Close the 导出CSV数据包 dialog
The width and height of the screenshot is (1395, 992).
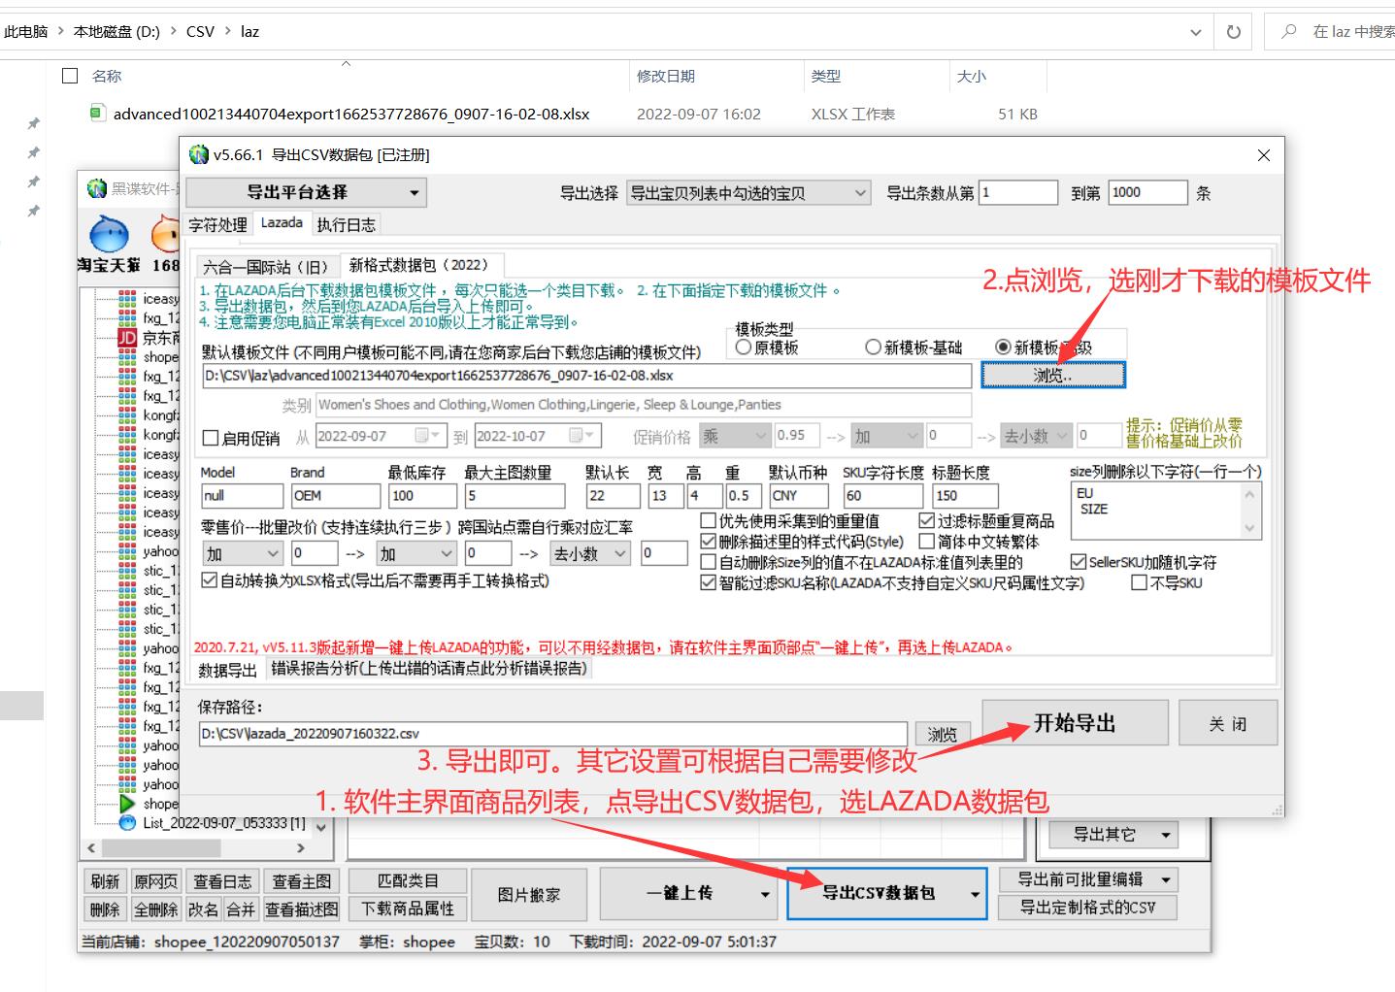tap(1263, 155)
